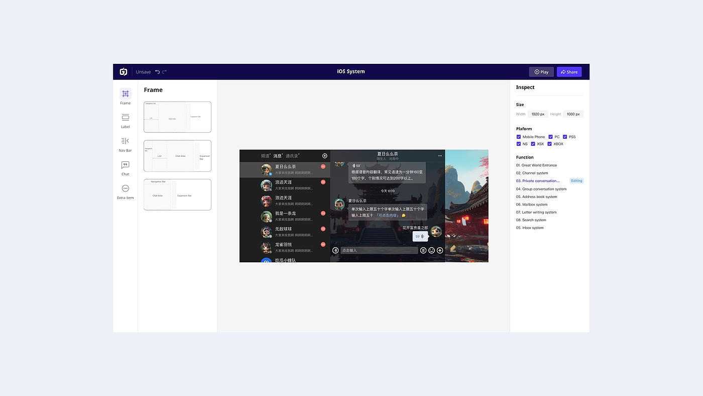Uncheck the PC platform checkbox

pos(551,137)
